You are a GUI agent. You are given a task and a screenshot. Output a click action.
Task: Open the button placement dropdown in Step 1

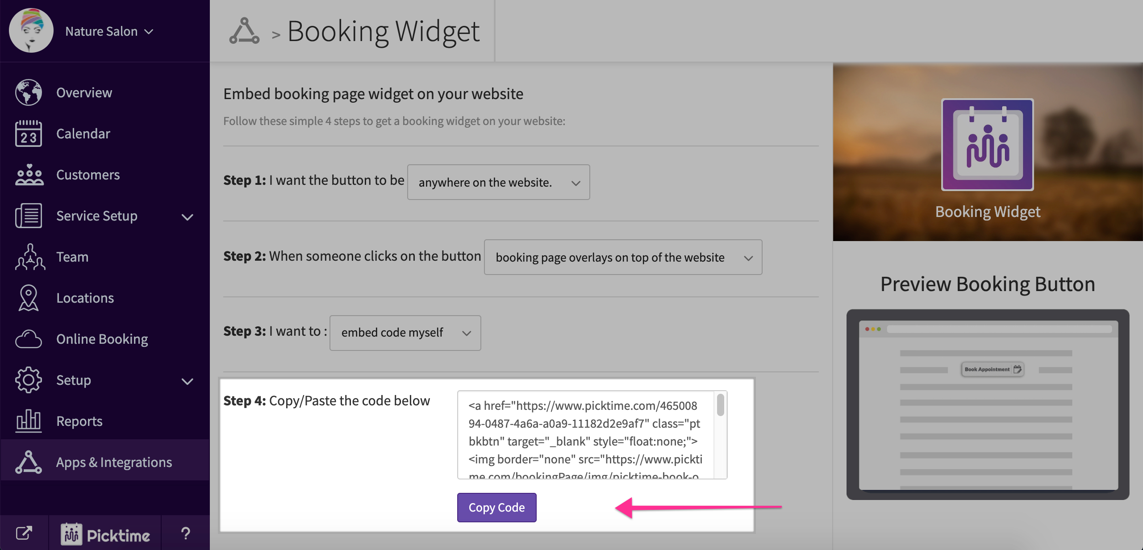pos(498,182)
